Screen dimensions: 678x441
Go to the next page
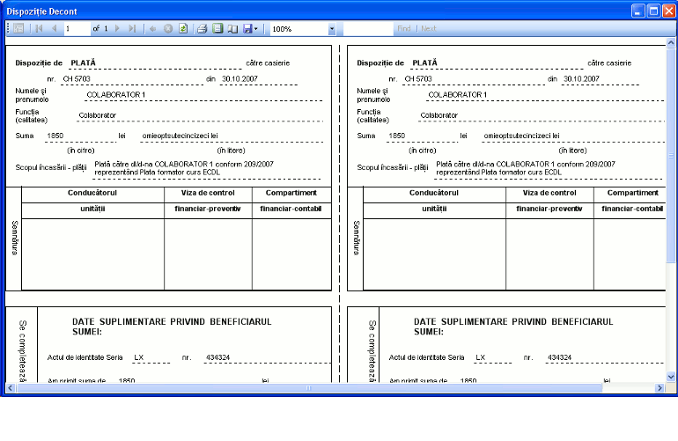pyautogui.click(x=117, y=28)
